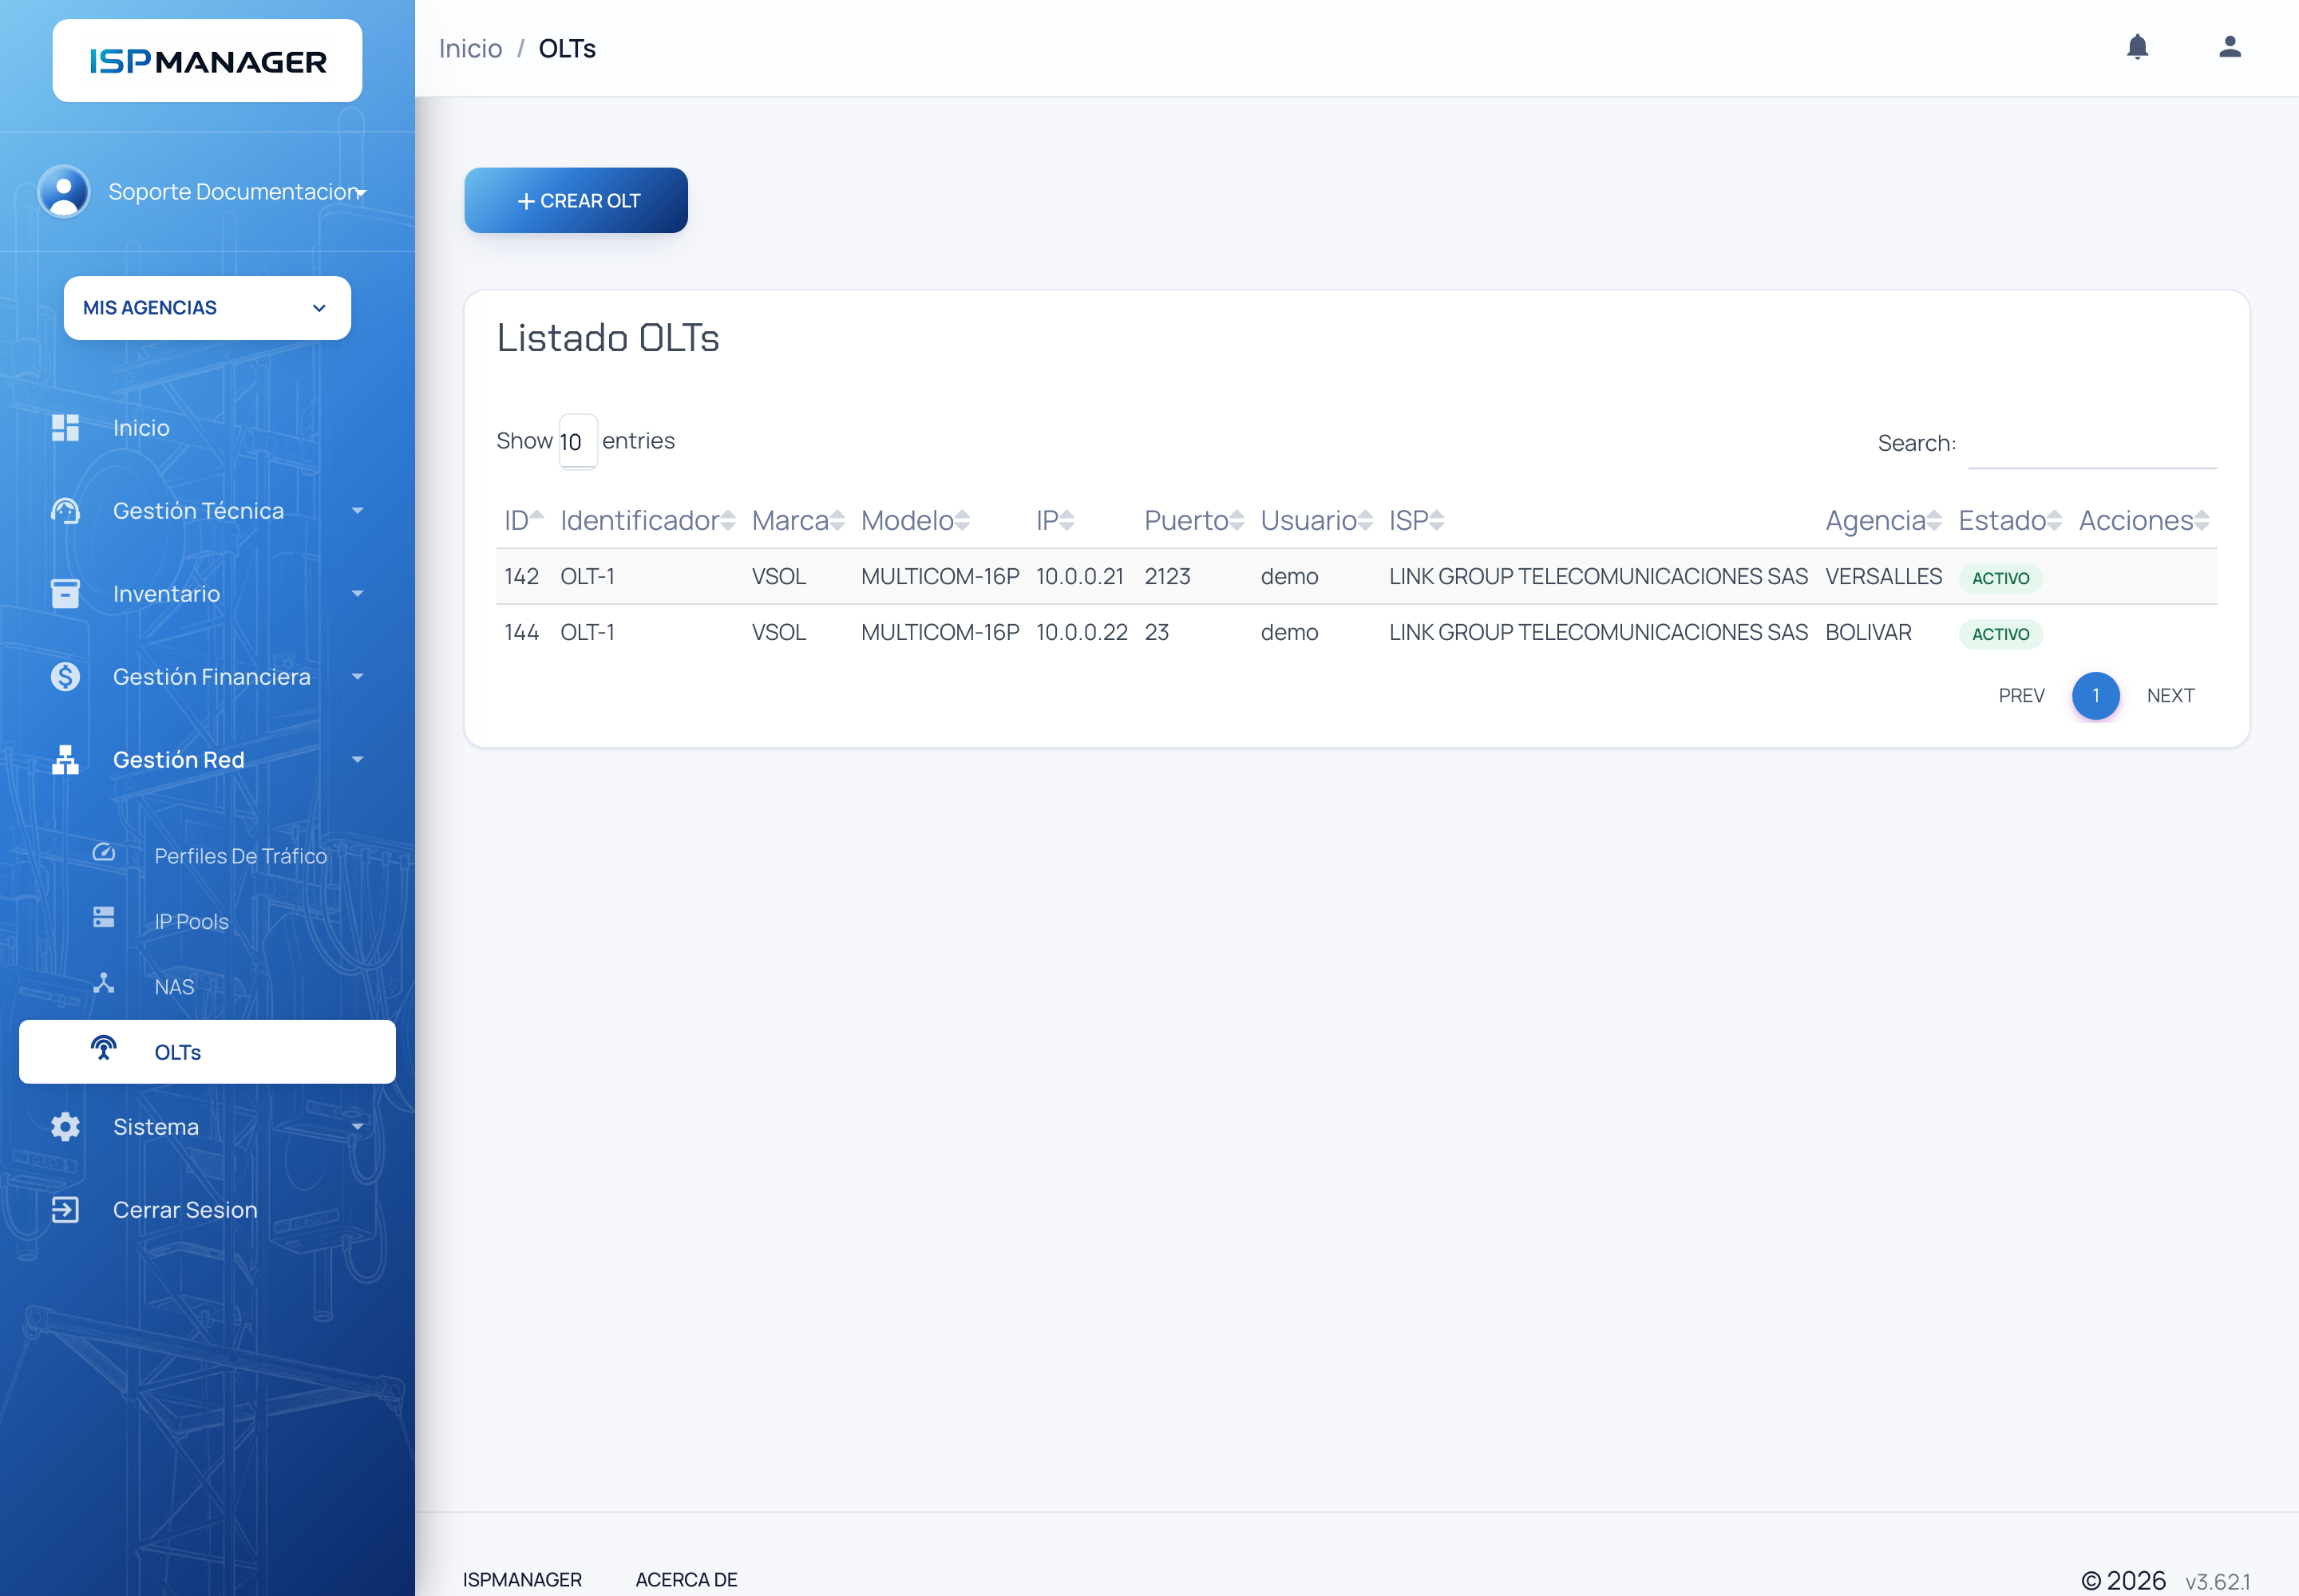Viewport: 2299px width, 1596px height.
Task: Sort table by Estado column
Action: 2055,520
